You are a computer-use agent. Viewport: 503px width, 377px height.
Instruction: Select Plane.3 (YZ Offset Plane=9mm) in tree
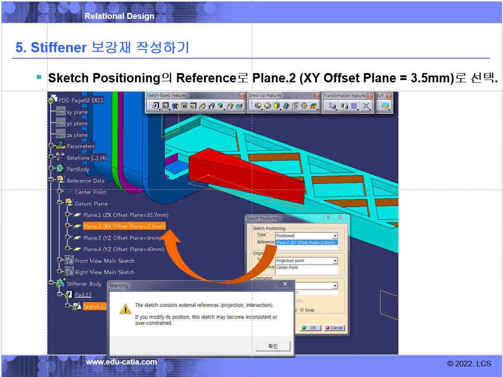(x=122, y=238)
